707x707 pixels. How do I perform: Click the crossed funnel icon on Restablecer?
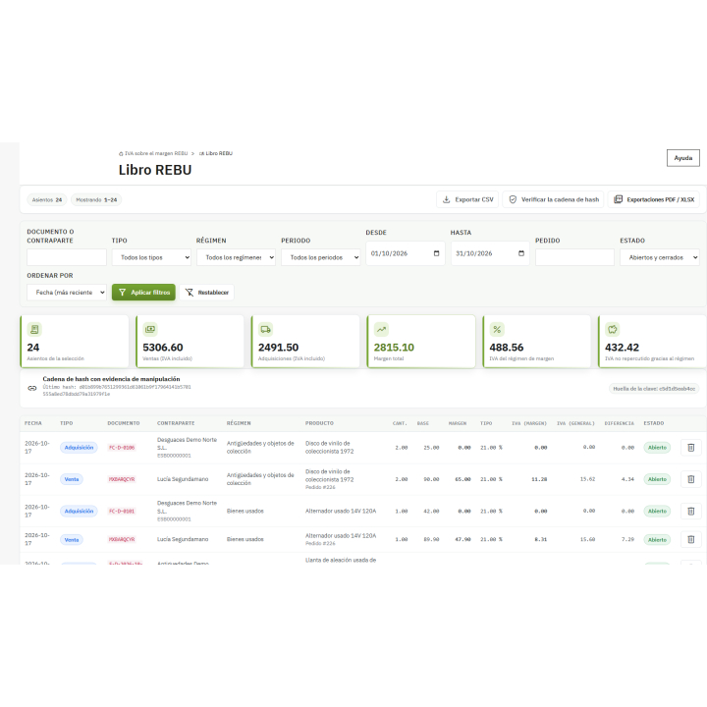[x=190, y=293]
